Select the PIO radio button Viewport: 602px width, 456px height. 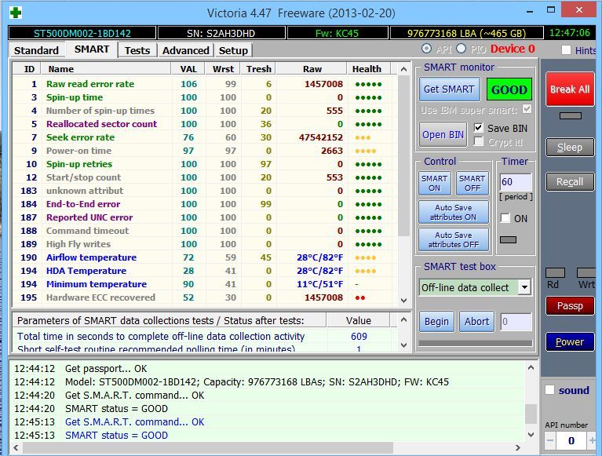pyautogui.click(x=461, y=49)
